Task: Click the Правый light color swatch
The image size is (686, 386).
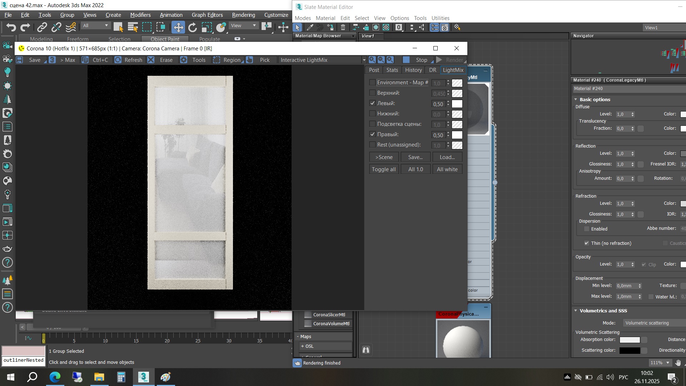Action: [x=457, y=135]
